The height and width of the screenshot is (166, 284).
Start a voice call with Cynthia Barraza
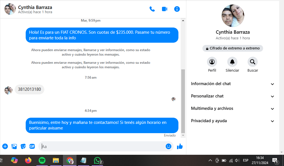[152, 9]
